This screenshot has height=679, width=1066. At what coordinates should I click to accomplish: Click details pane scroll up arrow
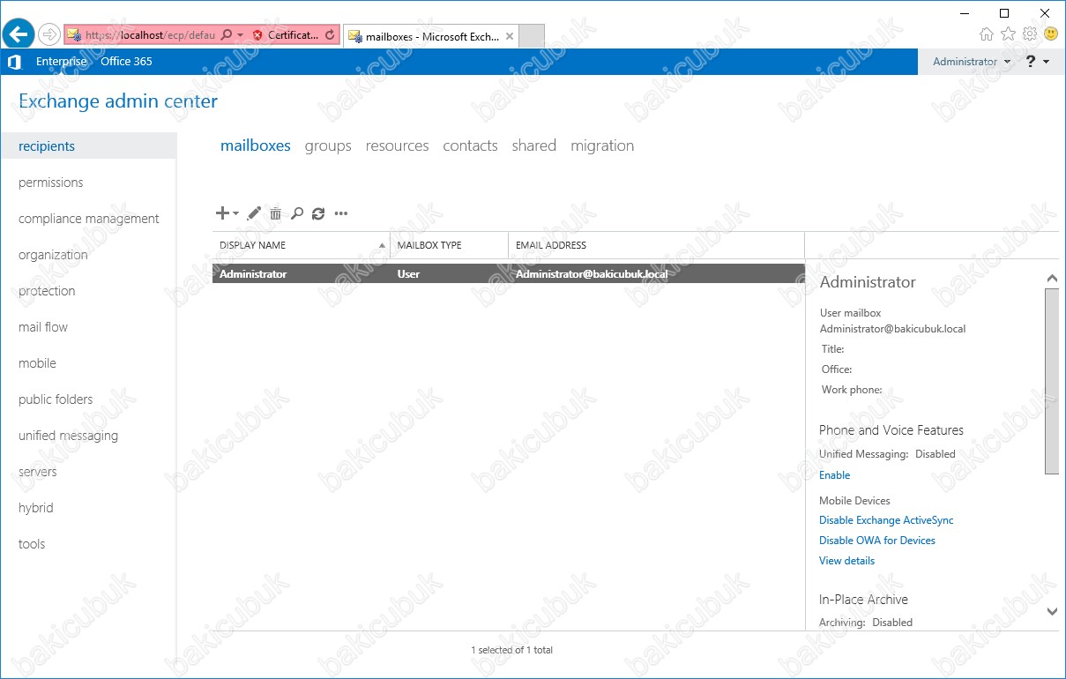coord(1052,279)
